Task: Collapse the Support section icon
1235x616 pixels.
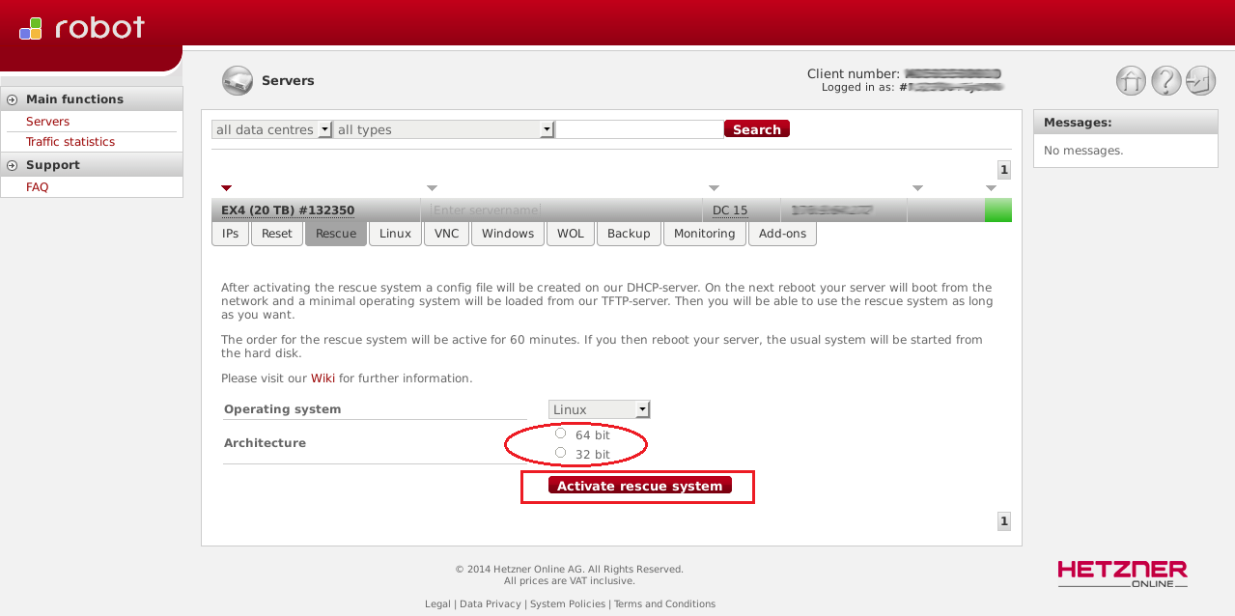Action: click(x=13, y=165)
